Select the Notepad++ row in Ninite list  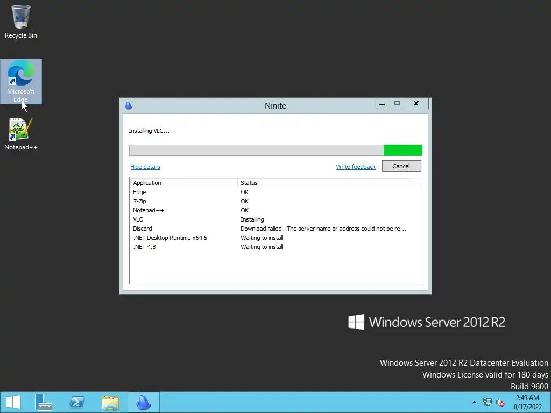(275, 210)
